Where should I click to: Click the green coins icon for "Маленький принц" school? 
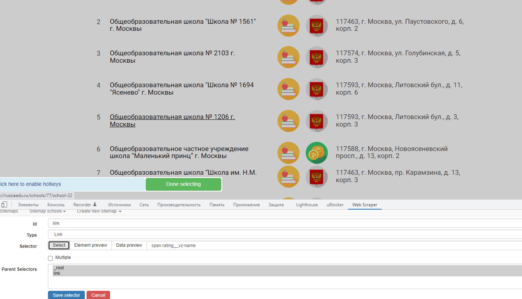pos(316,153)
